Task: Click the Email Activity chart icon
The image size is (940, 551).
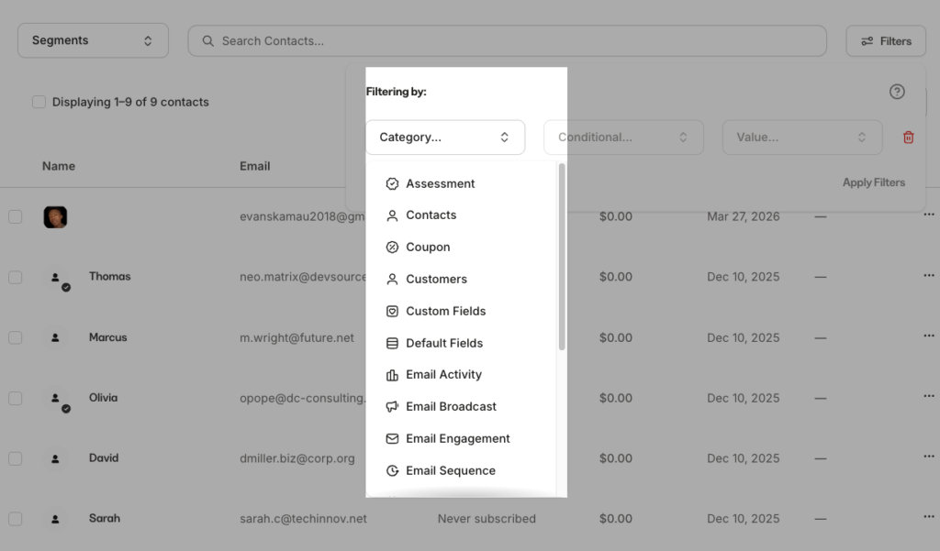Action: click(392, 375)
